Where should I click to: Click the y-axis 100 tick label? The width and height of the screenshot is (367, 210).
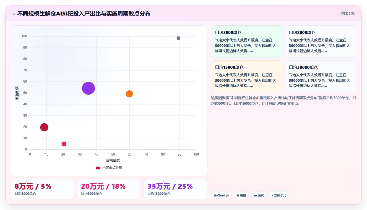pos(24,36)
